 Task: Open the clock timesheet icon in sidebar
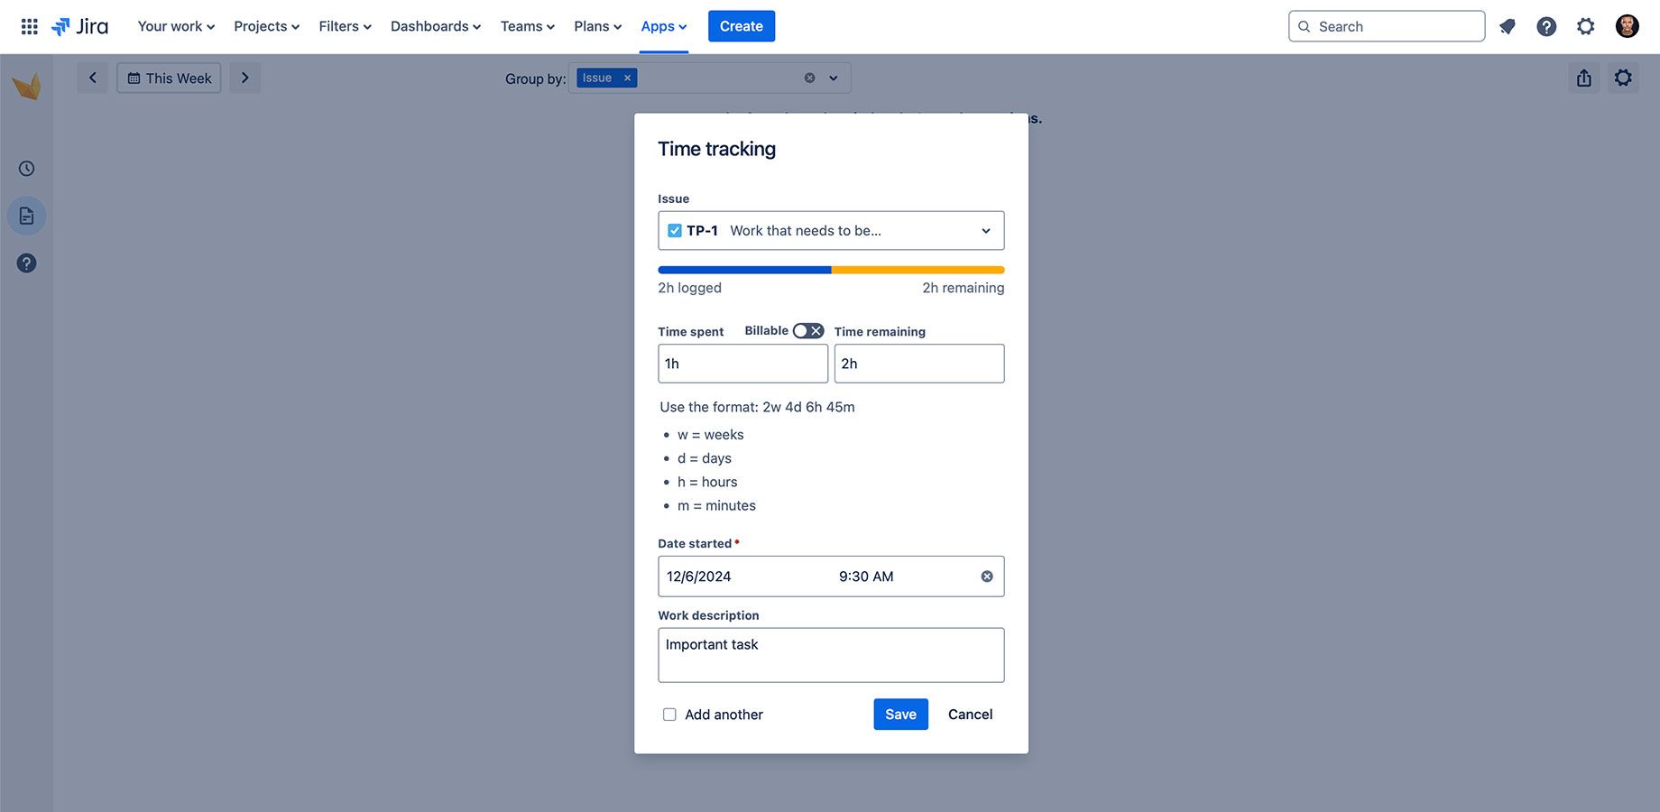point(27,169)
